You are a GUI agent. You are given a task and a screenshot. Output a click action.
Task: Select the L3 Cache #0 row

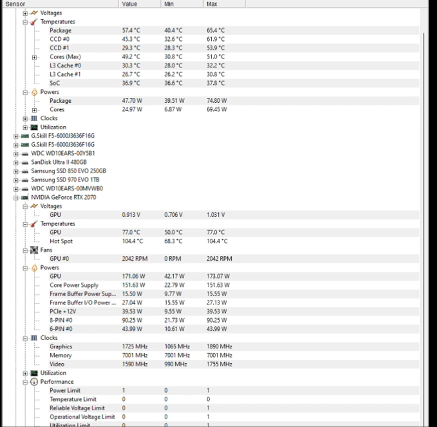(x=234, y=66)
